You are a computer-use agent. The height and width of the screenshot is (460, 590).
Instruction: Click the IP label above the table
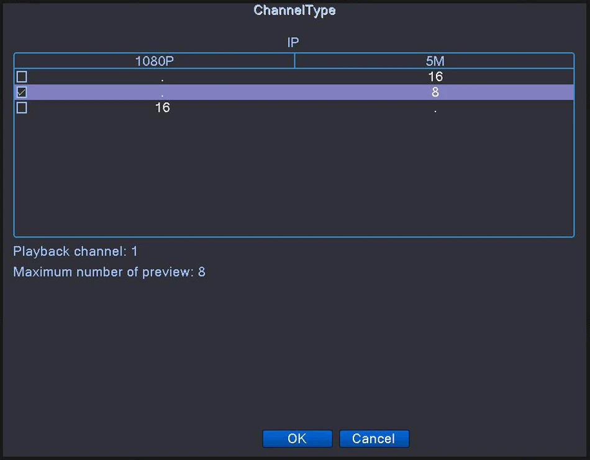point(293,43)
